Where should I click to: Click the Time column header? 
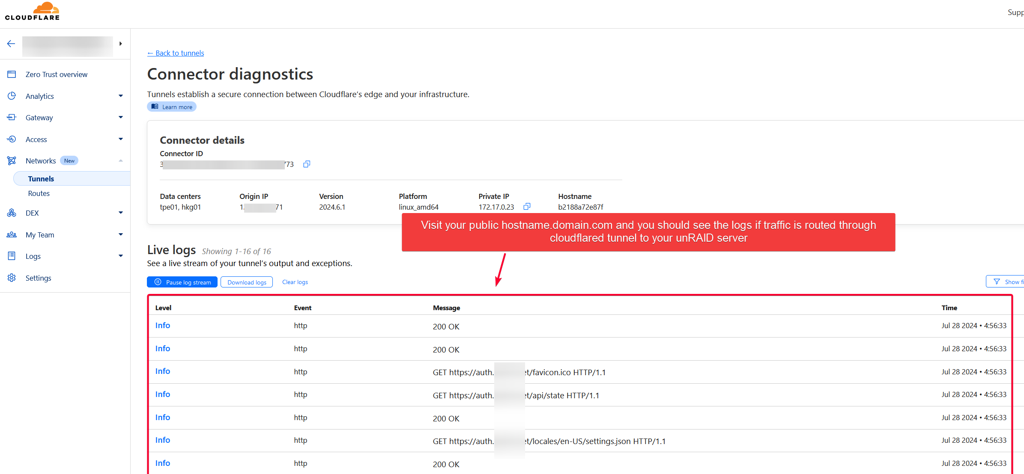point(949,308)
